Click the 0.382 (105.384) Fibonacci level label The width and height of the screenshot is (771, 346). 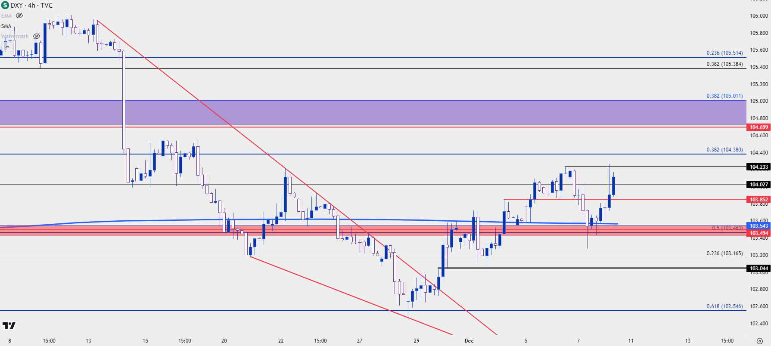click(x=724, y=64)
